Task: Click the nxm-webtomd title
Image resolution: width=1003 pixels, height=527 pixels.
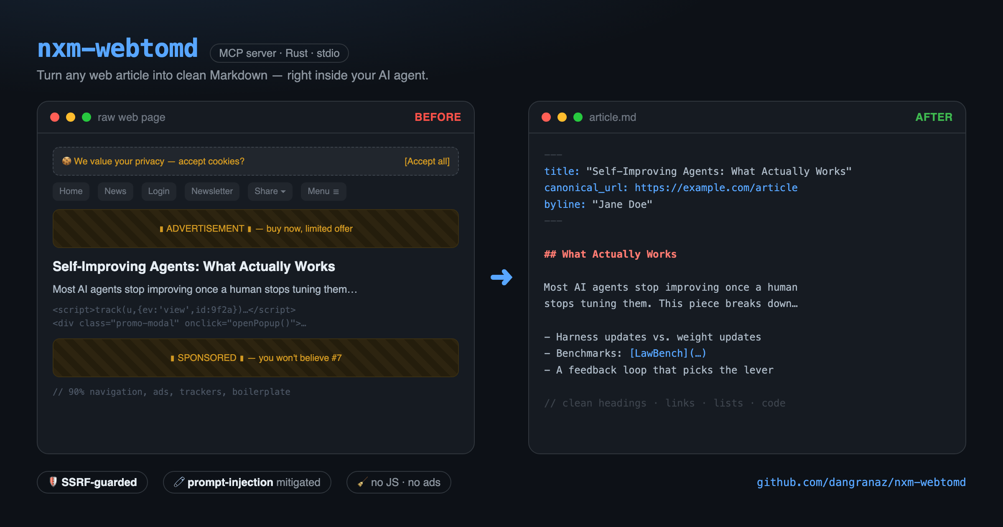Action: tap(117, 48)
